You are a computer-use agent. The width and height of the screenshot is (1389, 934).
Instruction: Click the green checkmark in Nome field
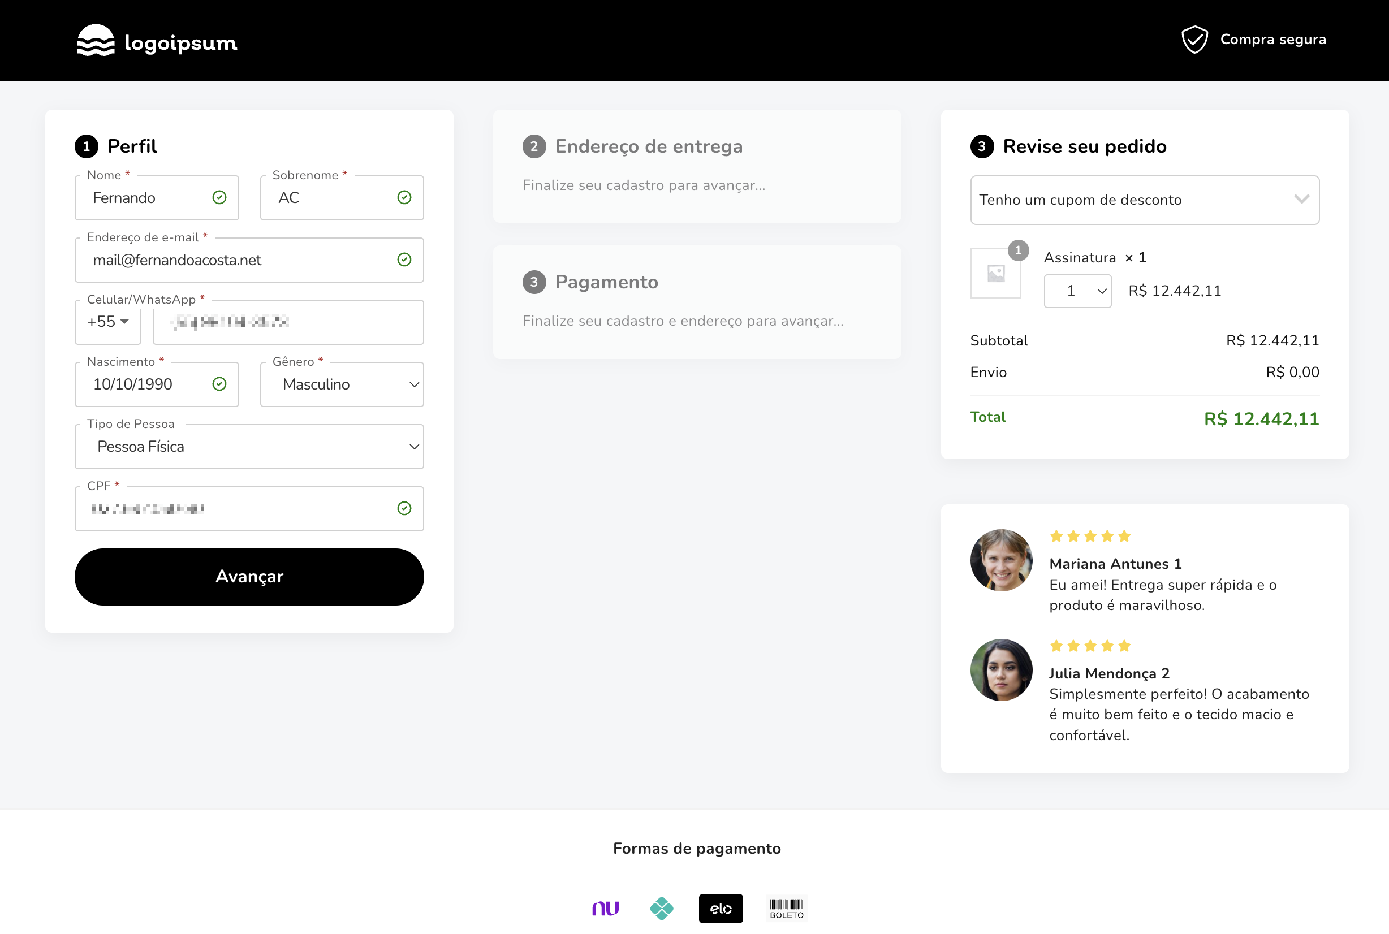(x=219, y=198)
